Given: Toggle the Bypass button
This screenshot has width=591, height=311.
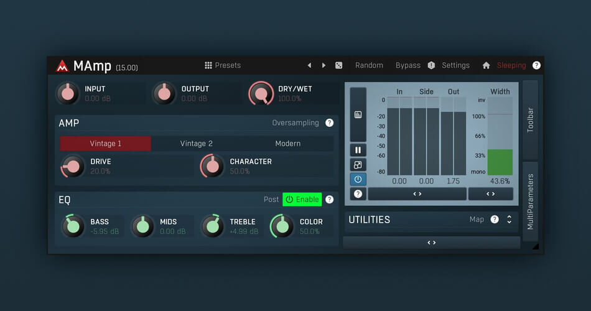Looking at the screenshot, I should pos(407,65).
